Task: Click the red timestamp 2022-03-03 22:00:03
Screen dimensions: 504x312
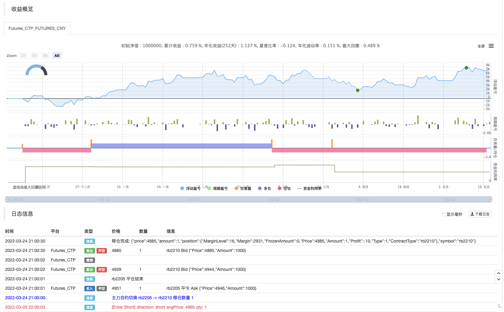Action: click(25, 307)
